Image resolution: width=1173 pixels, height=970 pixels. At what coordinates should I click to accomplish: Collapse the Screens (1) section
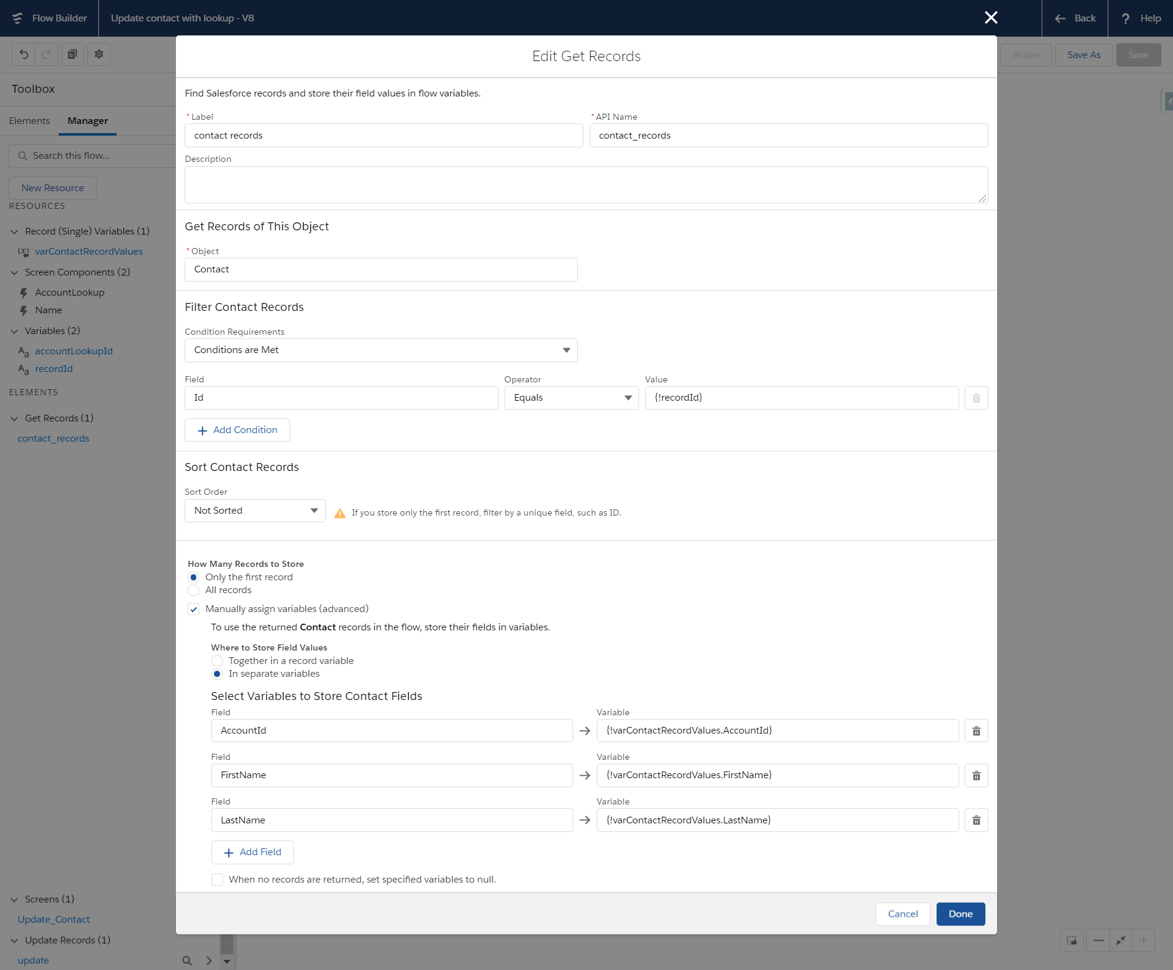pos(14,900)
